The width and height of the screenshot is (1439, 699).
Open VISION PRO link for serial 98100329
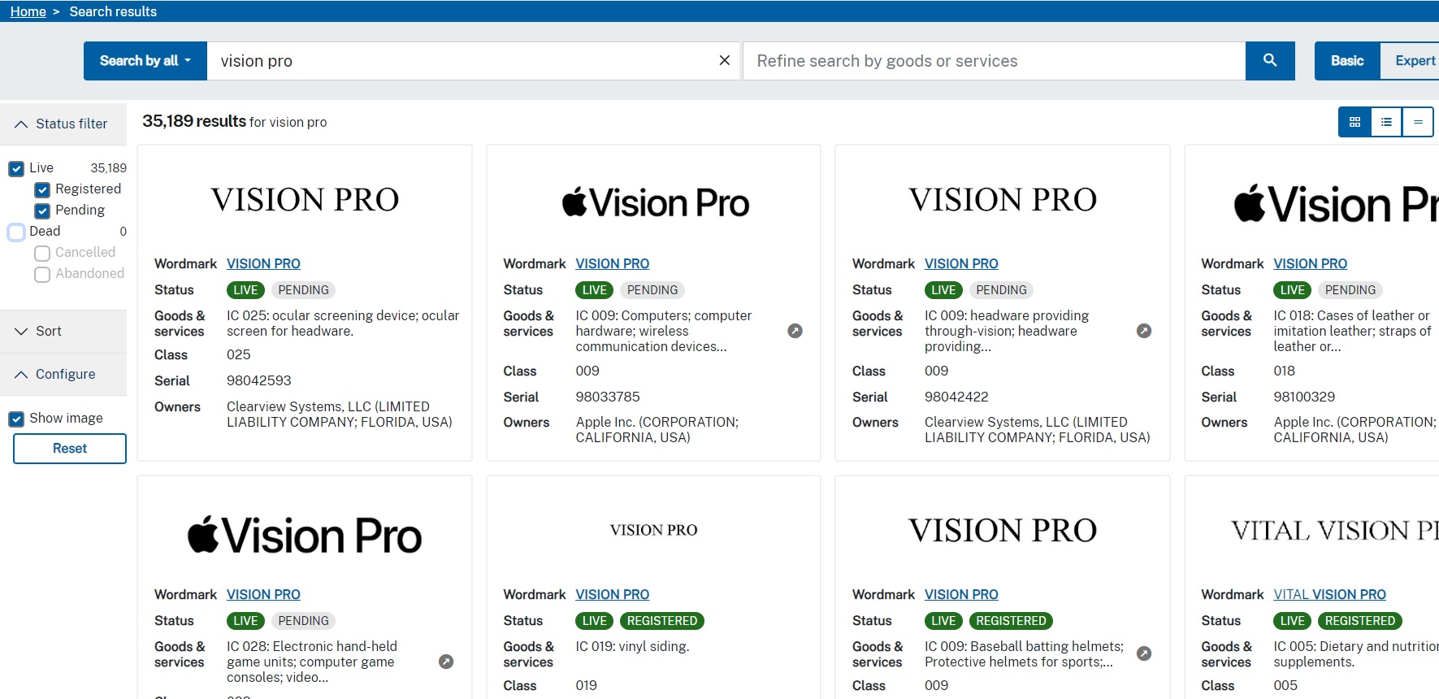tap(1310, 263)
